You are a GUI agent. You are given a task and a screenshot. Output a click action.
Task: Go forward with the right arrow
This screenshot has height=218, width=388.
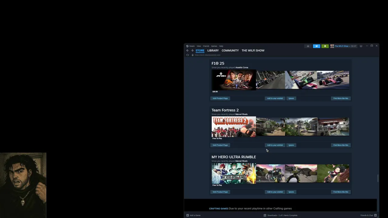(192, 51)
